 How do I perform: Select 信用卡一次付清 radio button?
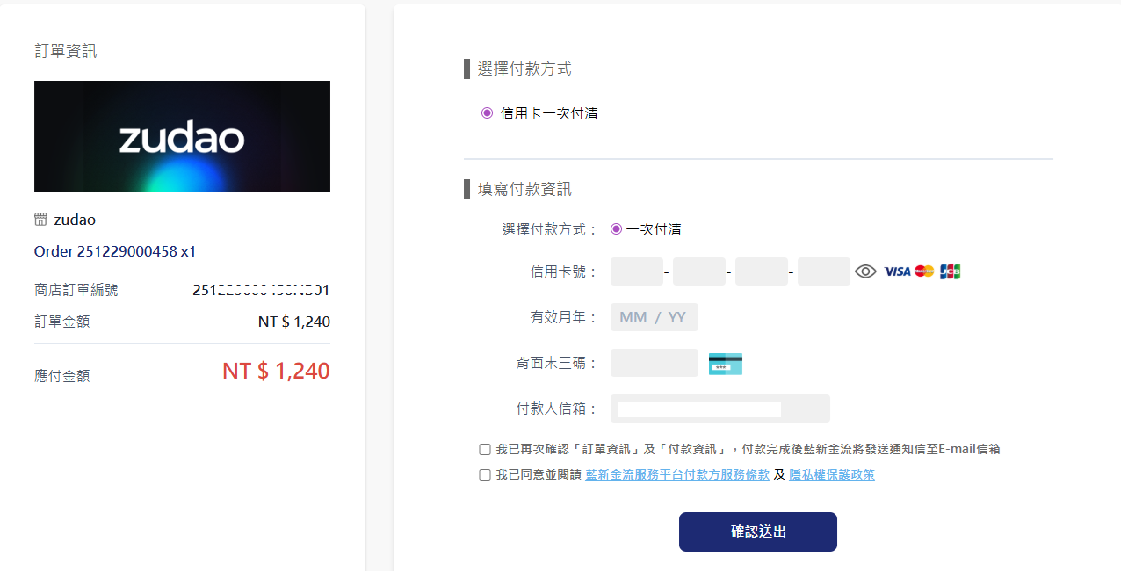(x=487, y=113)
